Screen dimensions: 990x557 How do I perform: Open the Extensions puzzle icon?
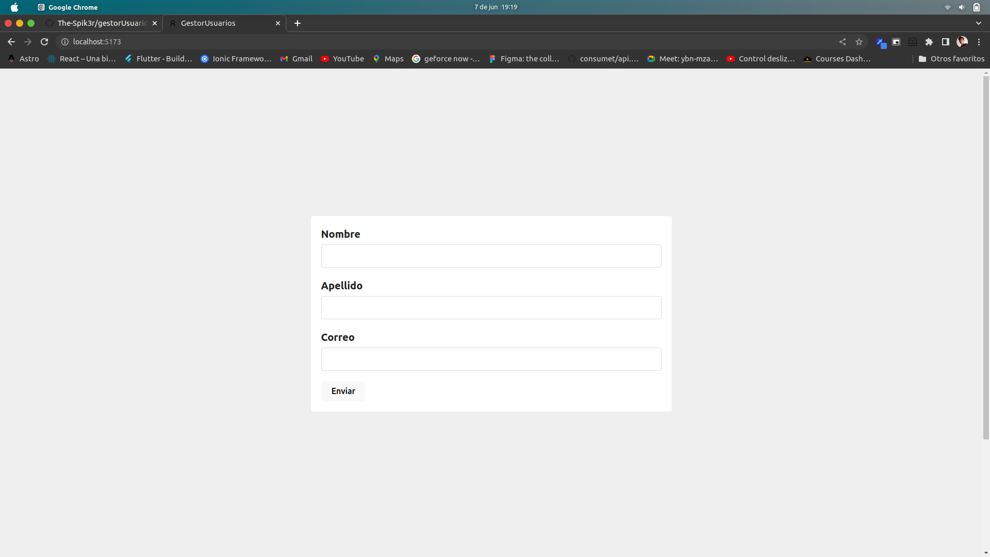[x=929, y=42]
